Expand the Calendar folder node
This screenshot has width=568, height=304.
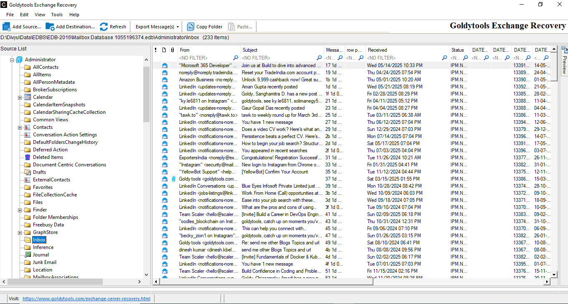click(20, 98)
